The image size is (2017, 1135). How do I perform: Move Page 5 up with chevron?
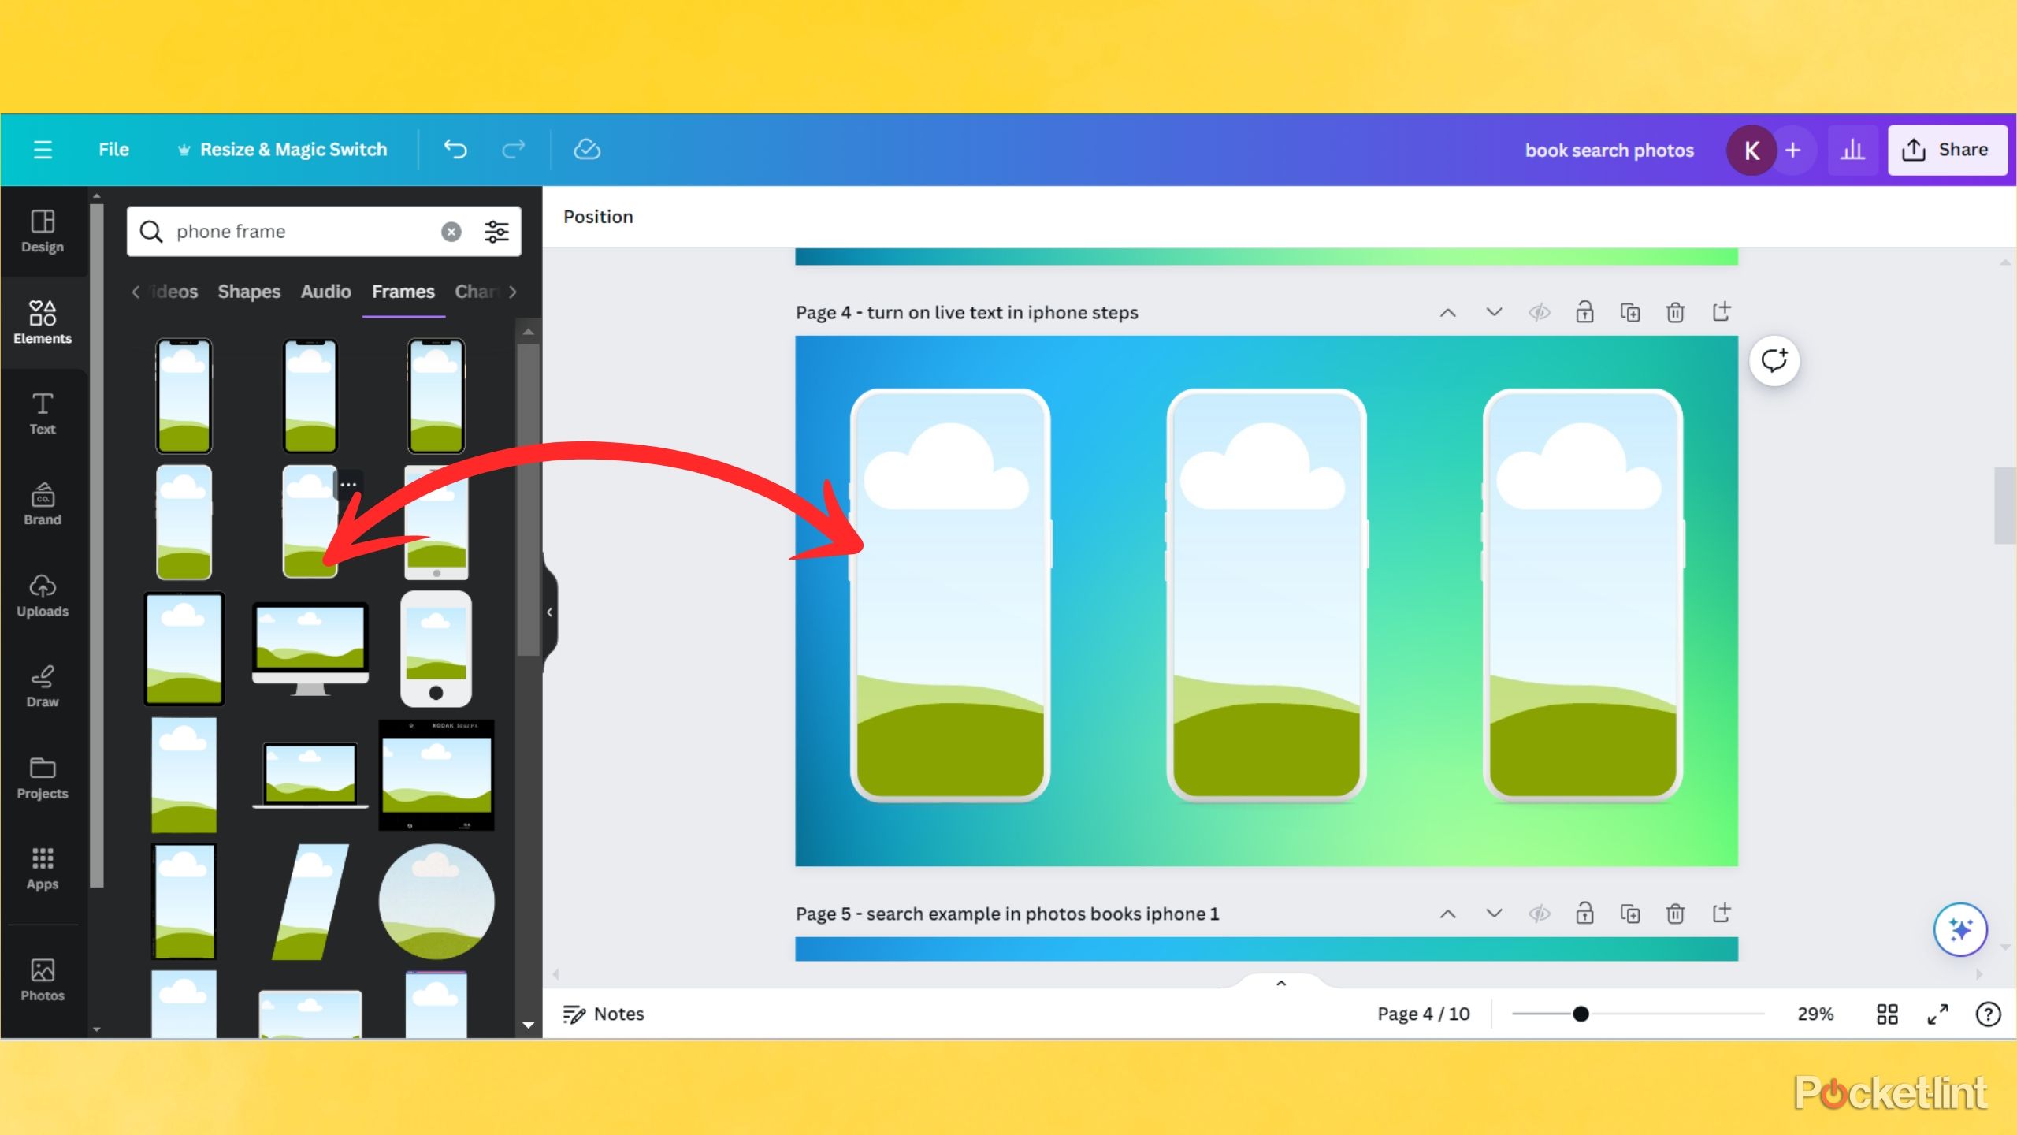[1448, 914]
